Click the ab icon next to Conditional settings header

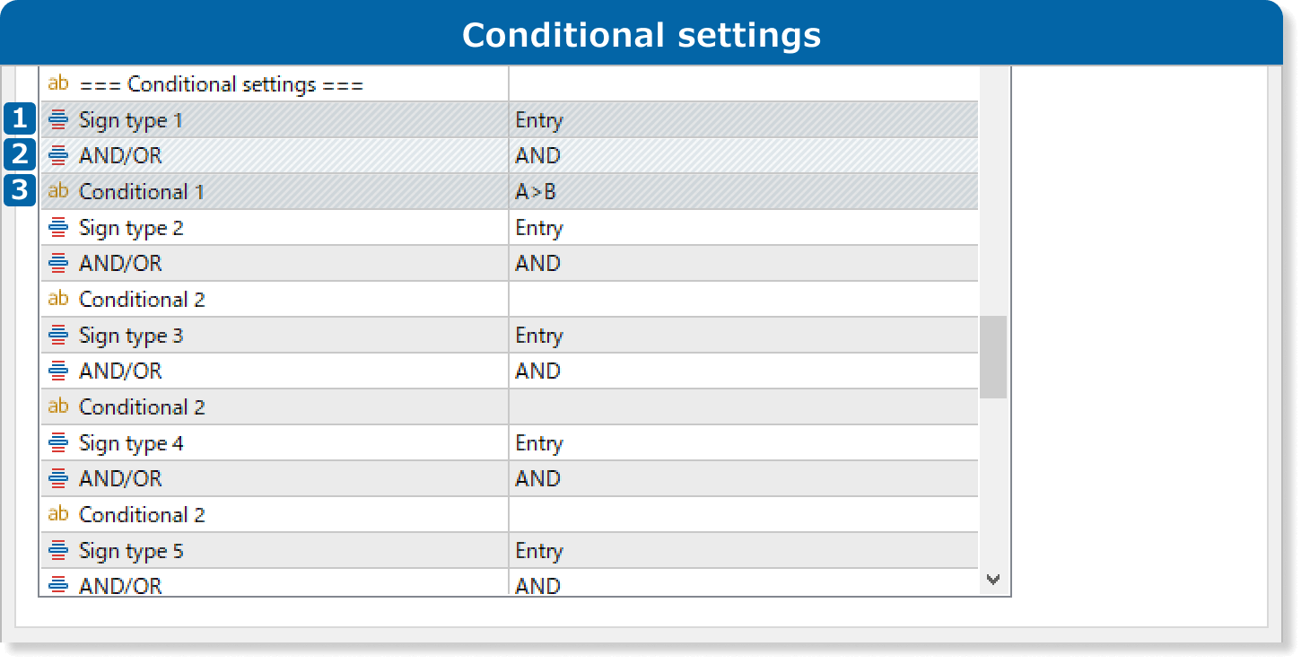[58, 83]
